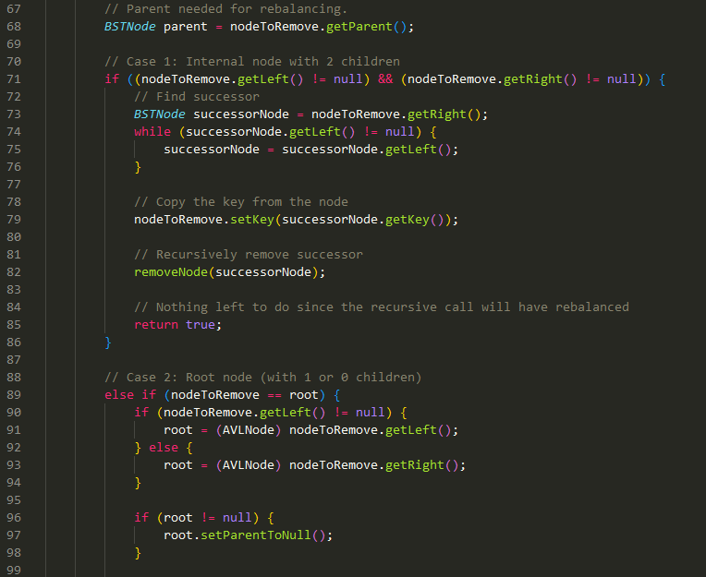Click the 'return' keyword on line 85
706x577 pixels.
[156, 325]
